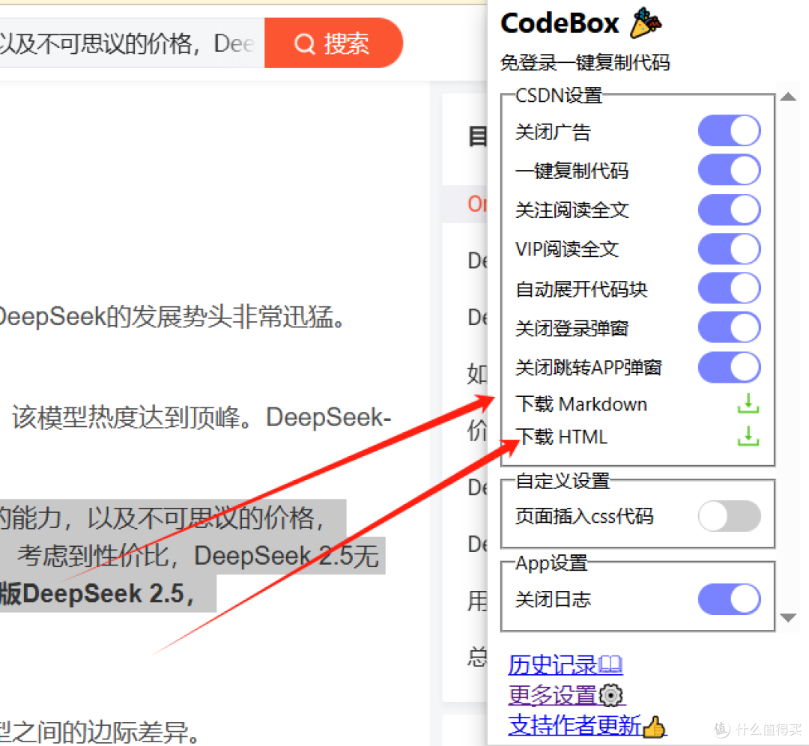Open the 支持作者更新 link

click(x=587, y=725)
